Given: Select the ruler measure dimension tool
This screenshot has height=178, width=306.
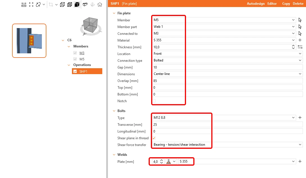Looking at the screenshot, I should (24, 5).
